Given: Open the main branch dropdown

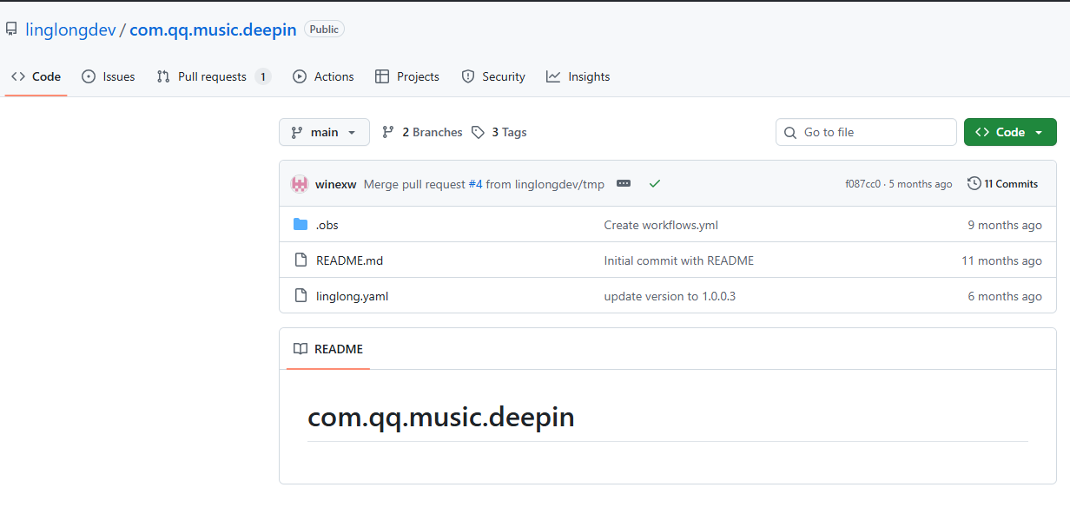Looking at the screenshot, I should (x=324, y=132).
